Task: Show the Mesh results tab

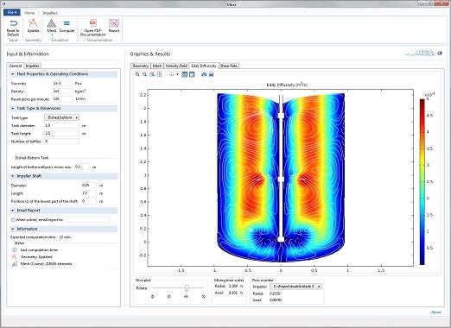Action: 157,66
